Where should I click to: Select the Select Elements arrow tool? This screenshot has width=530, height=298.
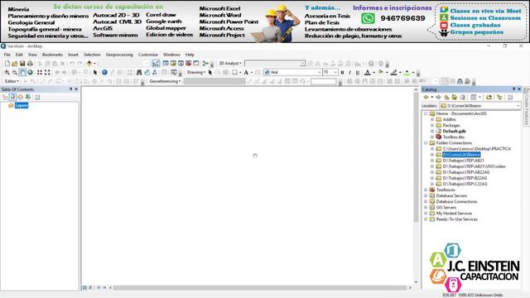tap(95, 72)
